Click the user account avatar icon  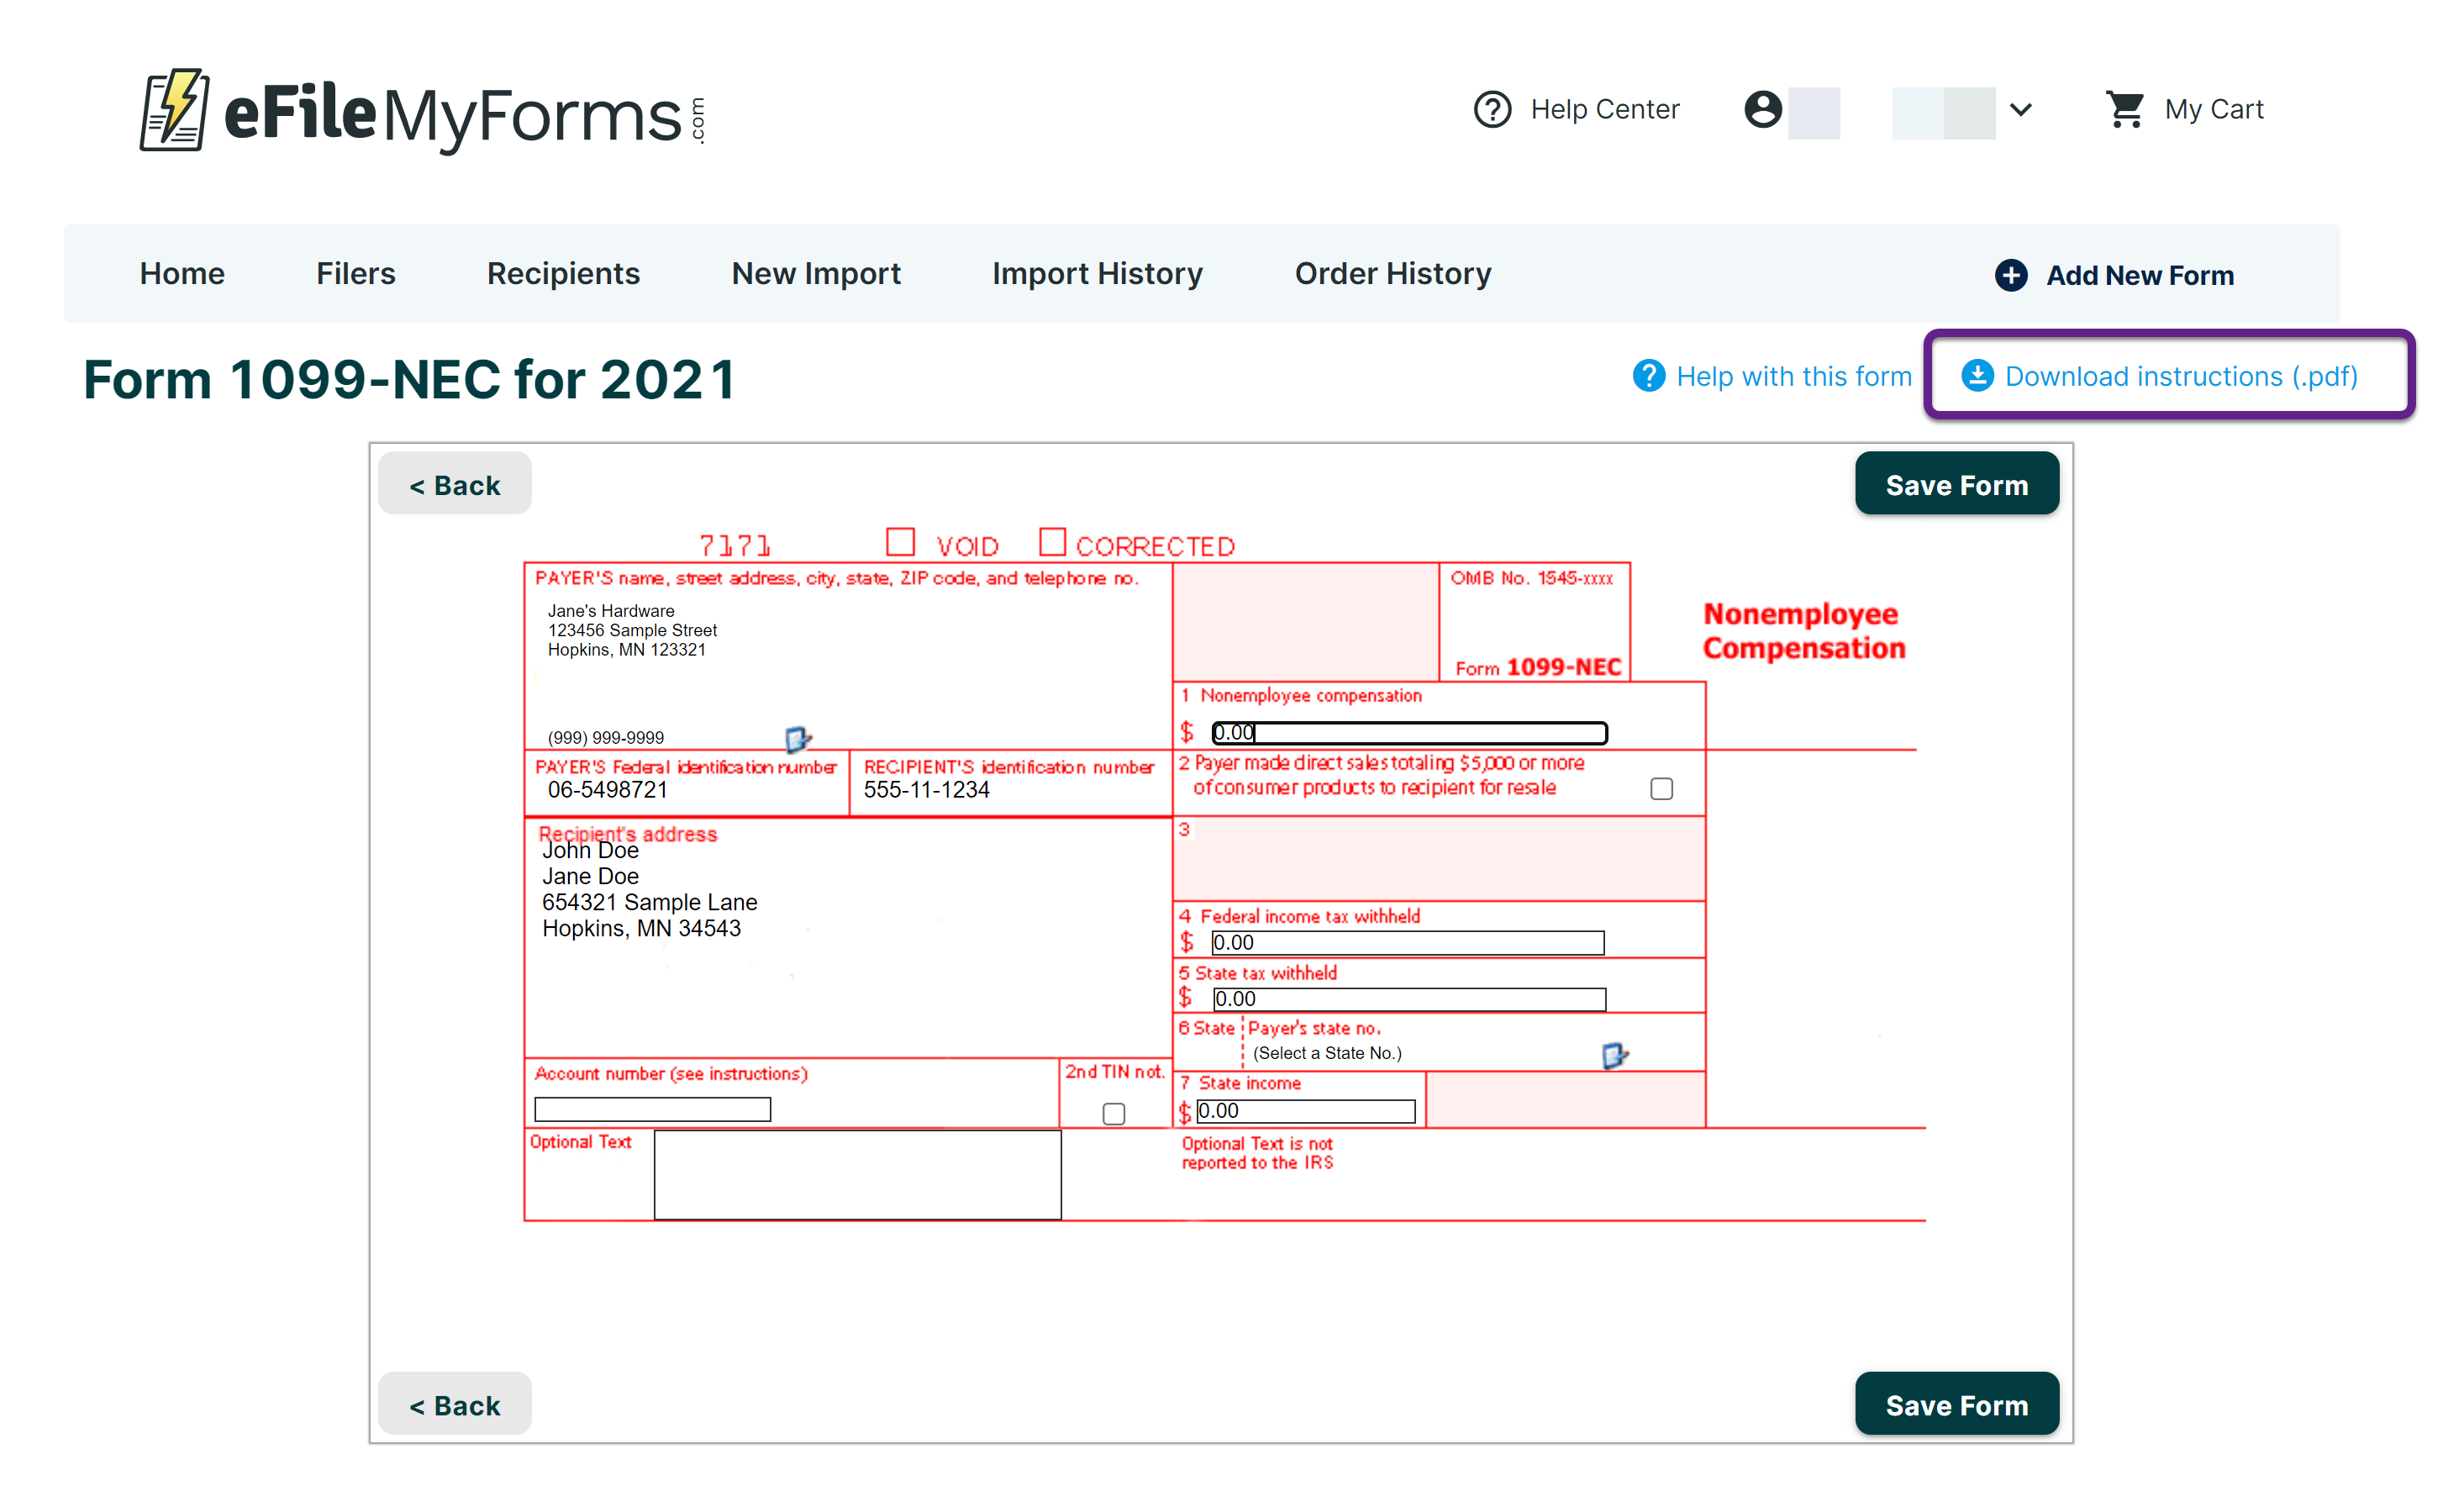point(1763,109)
